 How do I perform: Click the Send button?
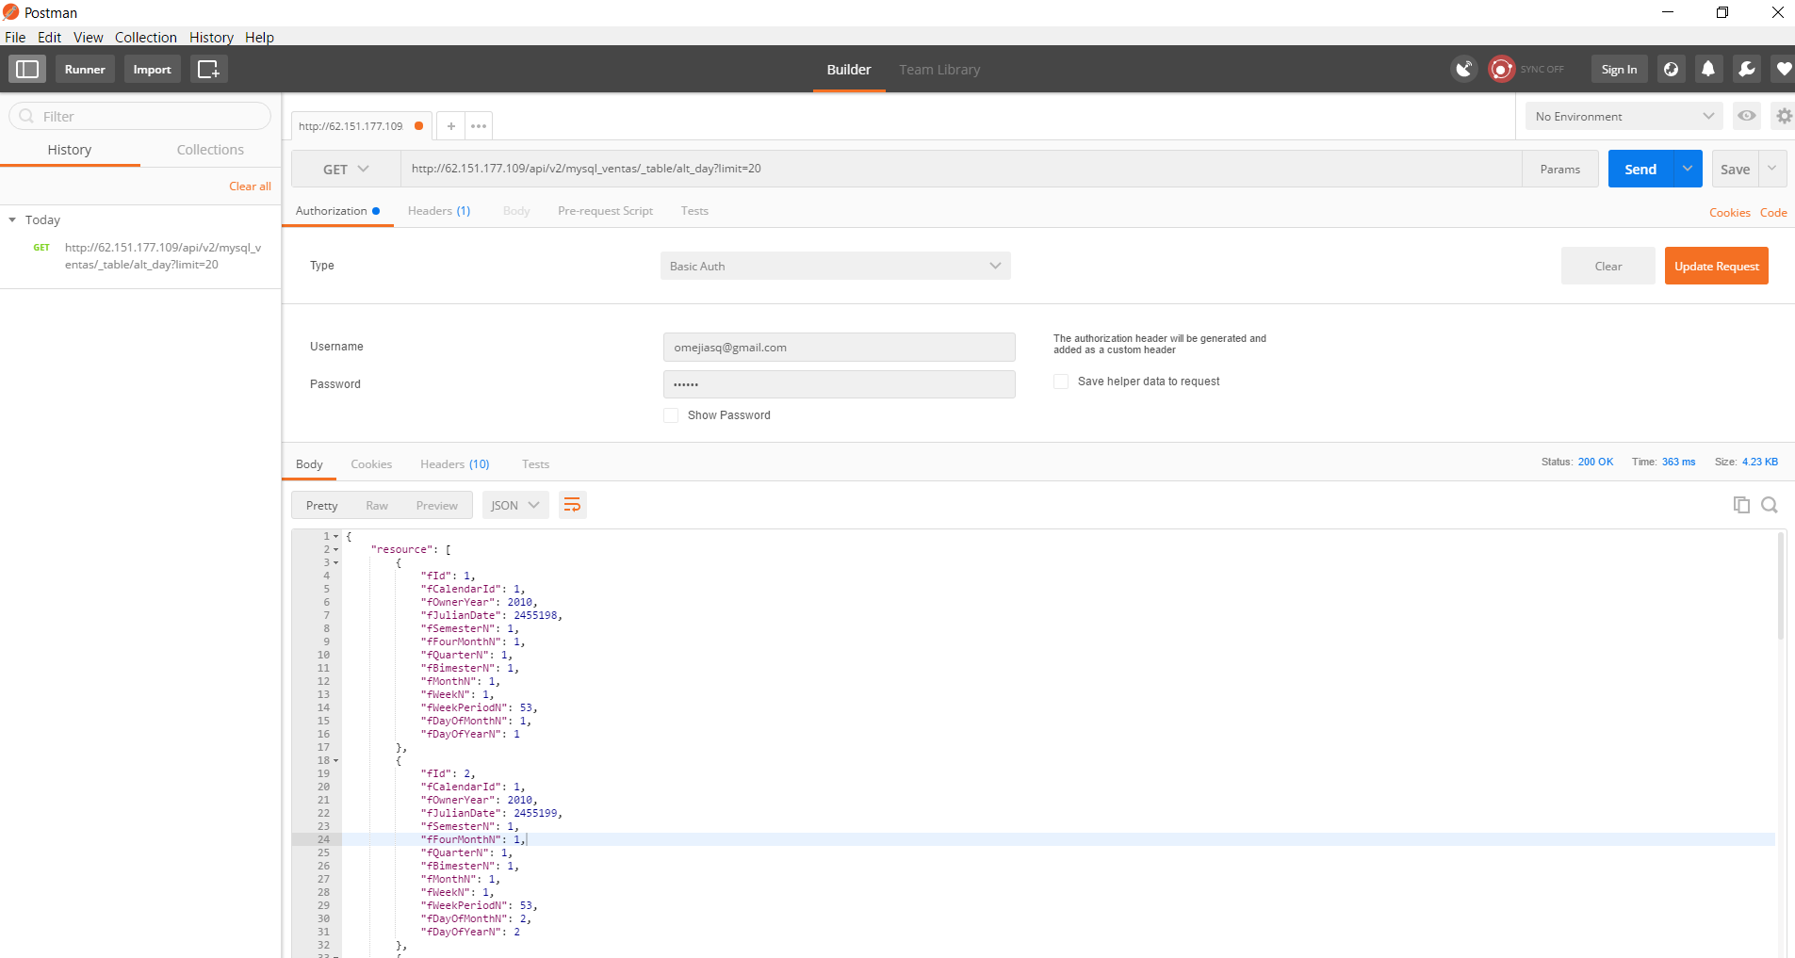(x=1640, y=169)
